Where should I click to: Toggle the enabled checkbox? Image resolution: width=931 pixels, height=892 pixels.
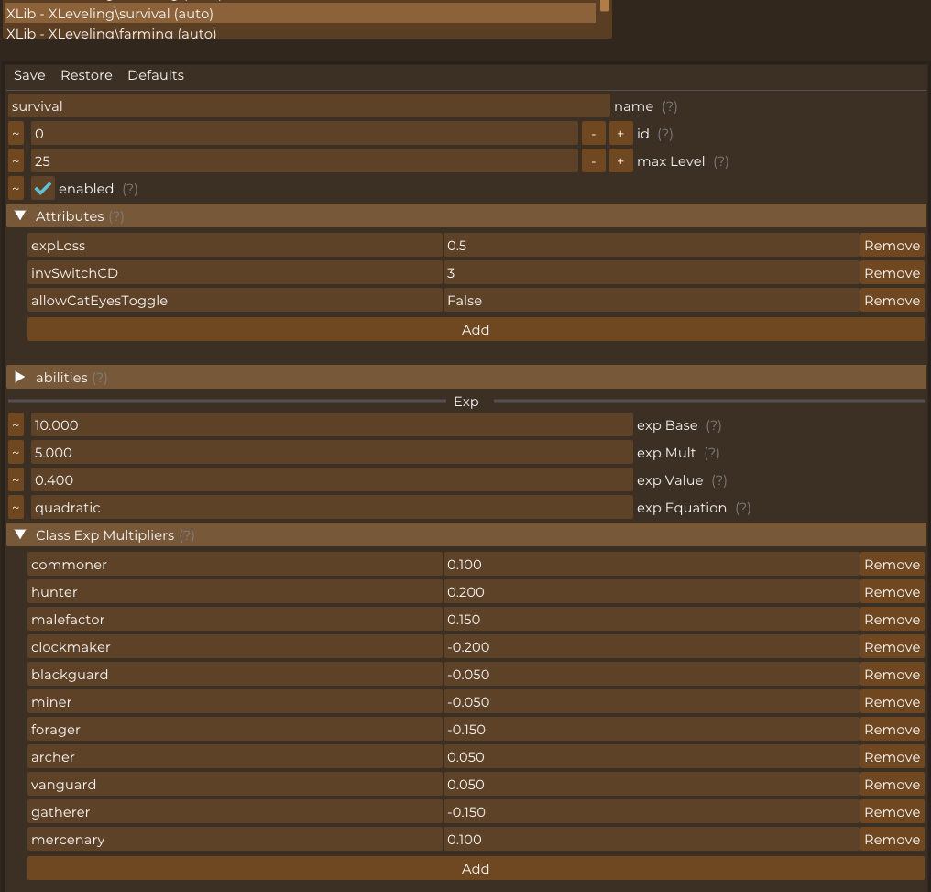coord(43,188)
